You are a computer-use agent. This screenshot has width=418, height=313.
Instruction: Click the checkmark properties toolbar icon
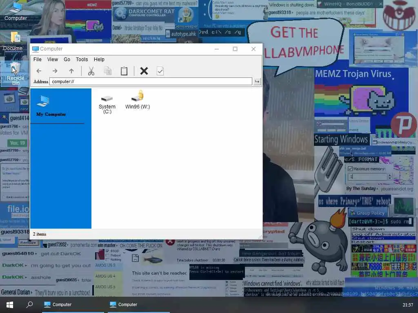[160, 71]
